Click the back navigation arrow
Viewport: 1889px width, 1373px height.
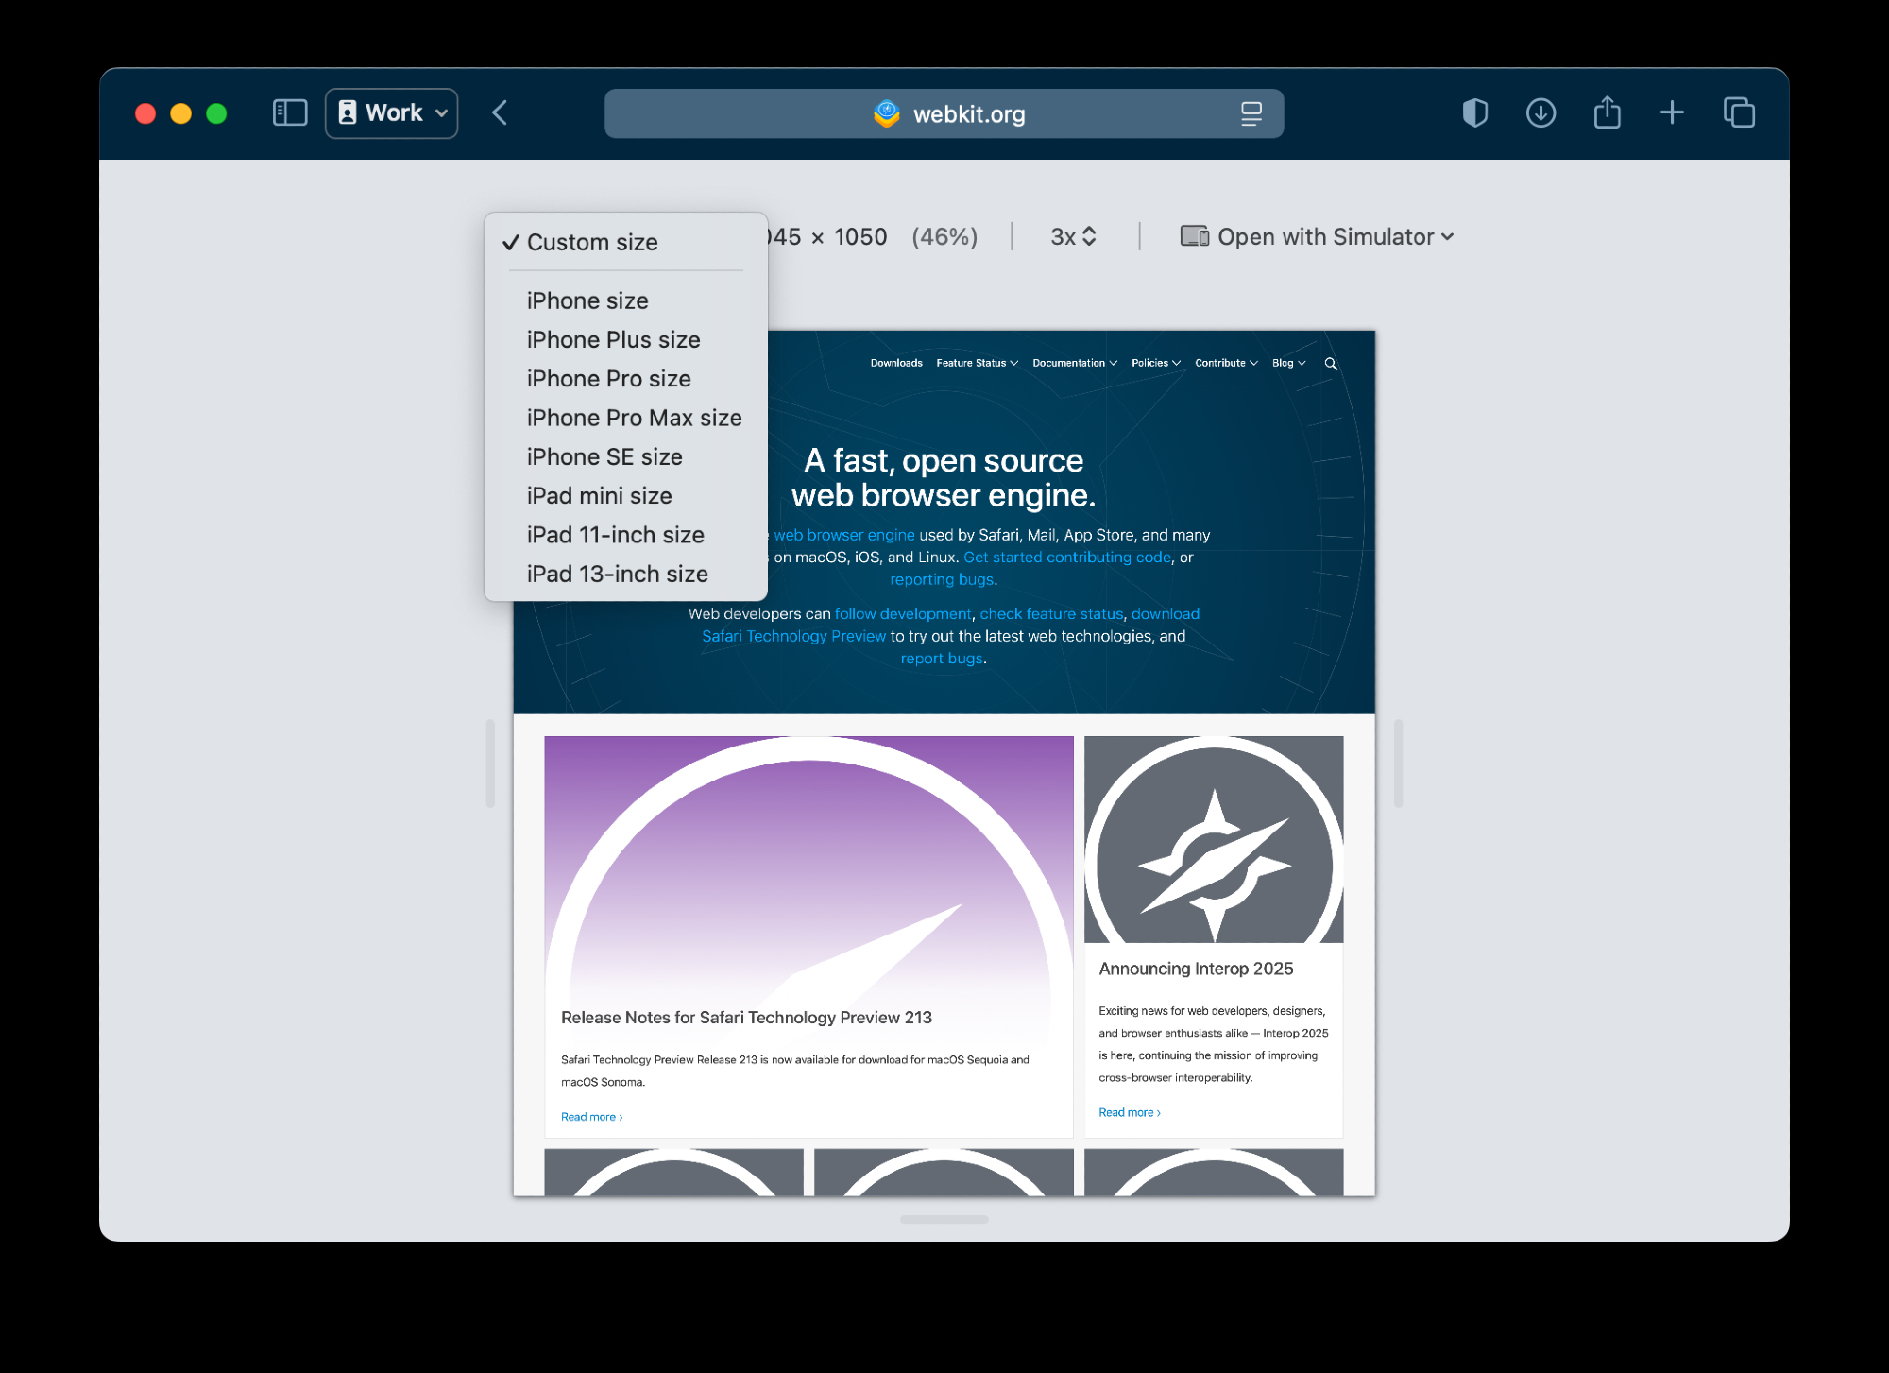[x=500, y=113]
